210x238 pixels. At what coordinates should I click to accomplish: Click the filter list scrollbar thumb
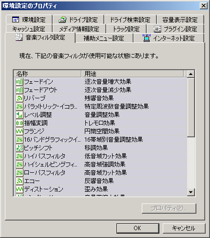pos(191,107)
